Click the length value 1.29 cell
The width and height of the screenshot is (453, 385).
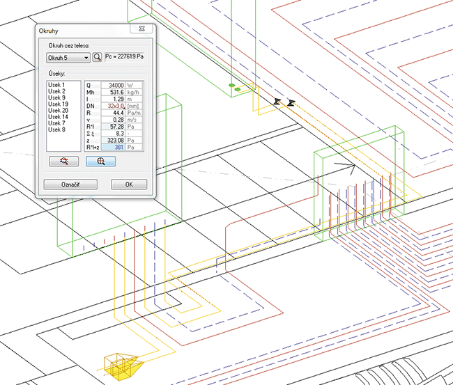pyautogui.click(x=113, y=99)
